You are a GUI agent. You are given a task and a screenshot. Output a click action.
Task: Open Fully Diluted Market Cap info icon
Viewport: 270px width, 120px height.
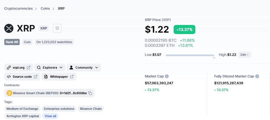click(x=257, y=76)
